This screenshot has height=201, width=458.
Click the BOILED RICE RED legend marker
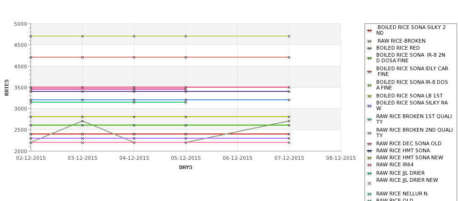369,48
